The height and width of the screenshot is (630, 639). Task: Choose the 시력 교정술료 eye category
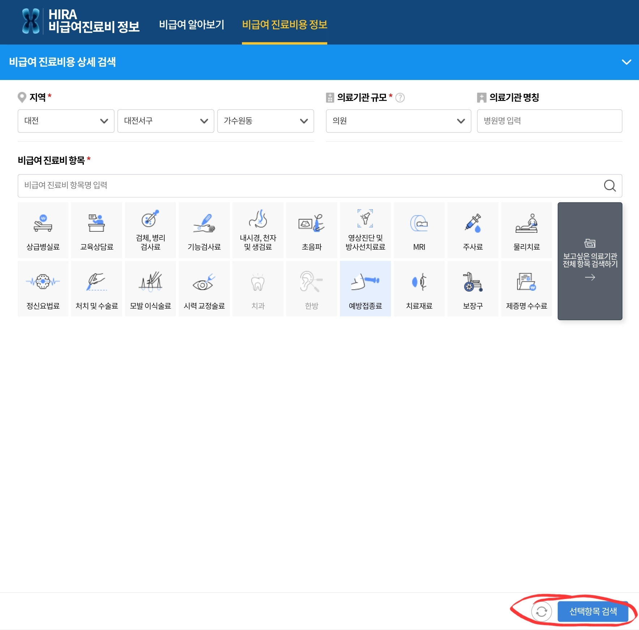click(x=204, y=289)
